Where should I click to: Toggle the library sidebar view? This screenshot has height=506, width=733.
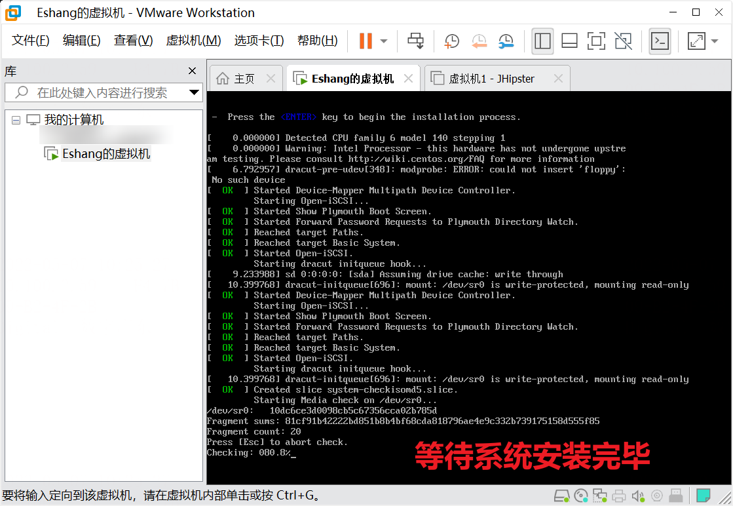[543, 41]
